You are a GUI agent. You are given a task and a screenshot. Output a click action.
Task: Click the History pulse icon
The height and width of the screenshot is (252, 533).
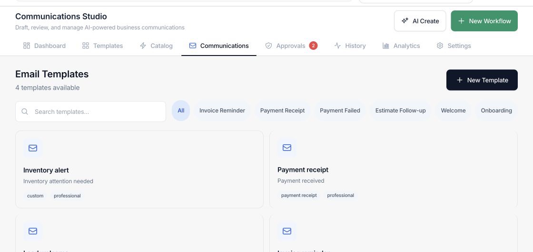(337, 46)
